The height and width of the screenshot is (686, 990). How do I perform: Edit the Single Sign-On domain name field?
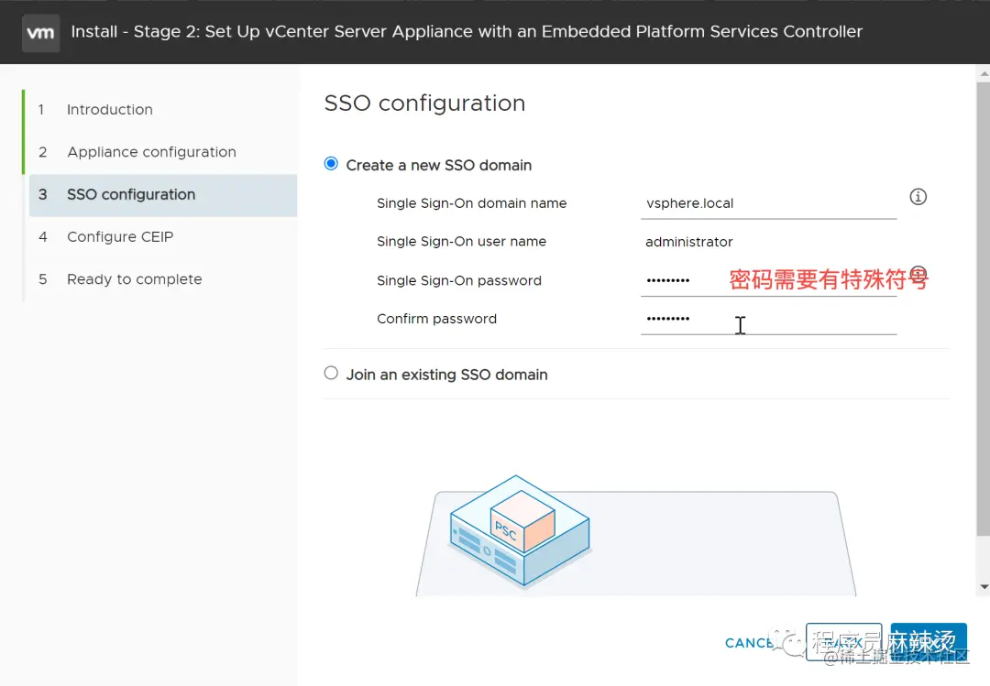768,204
